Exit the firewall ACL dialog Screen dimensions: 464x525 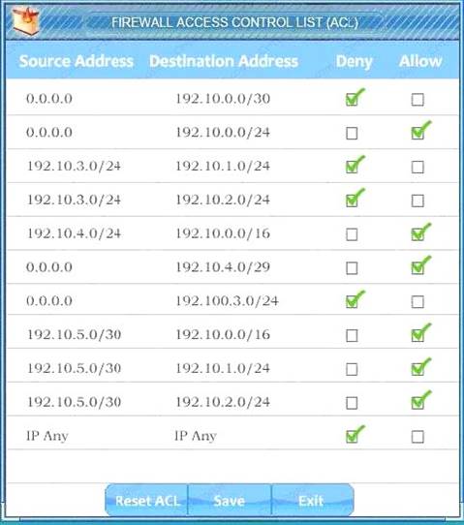pos(312,500)
